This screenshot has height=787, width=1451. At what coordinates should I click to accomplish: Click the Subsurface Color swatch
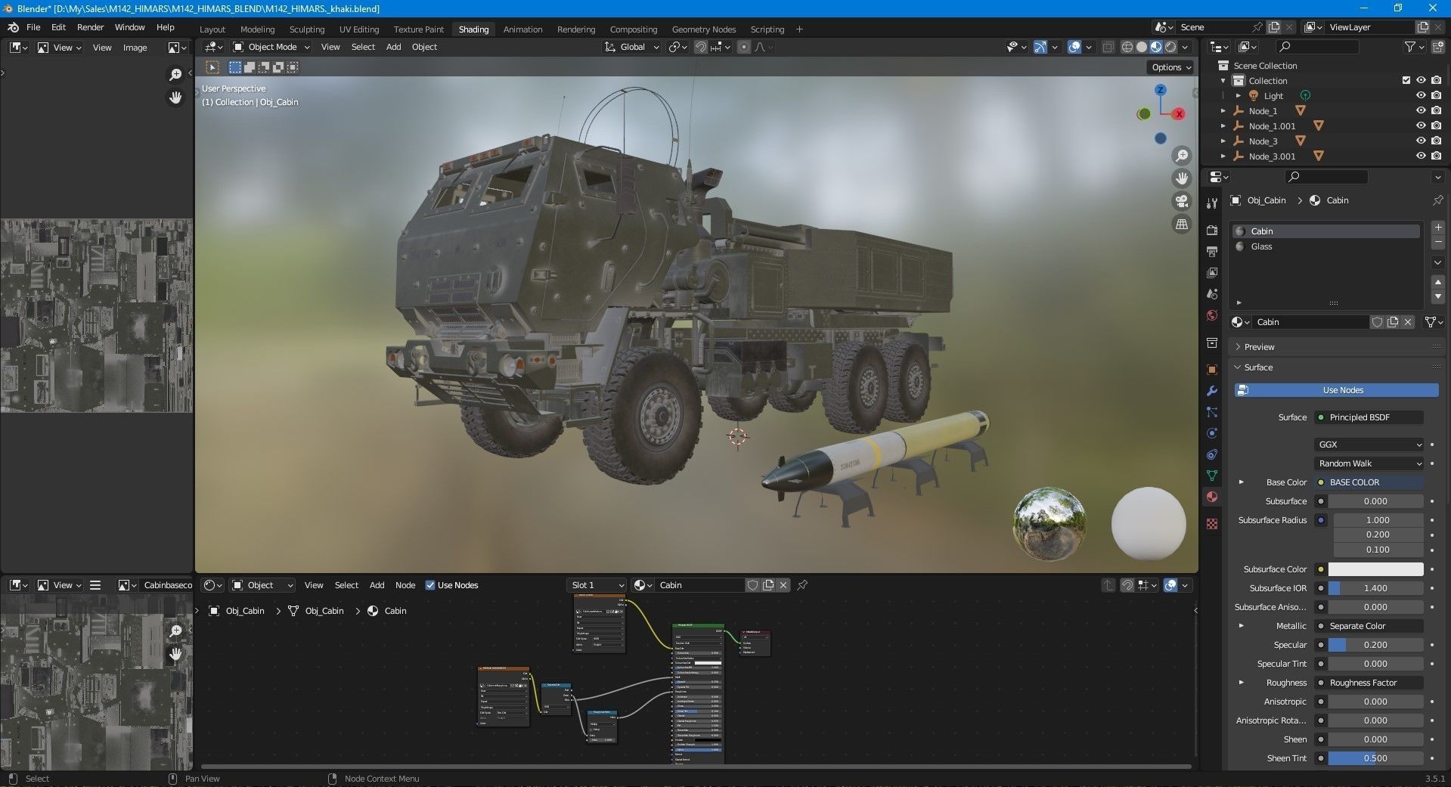[1375, 569]
